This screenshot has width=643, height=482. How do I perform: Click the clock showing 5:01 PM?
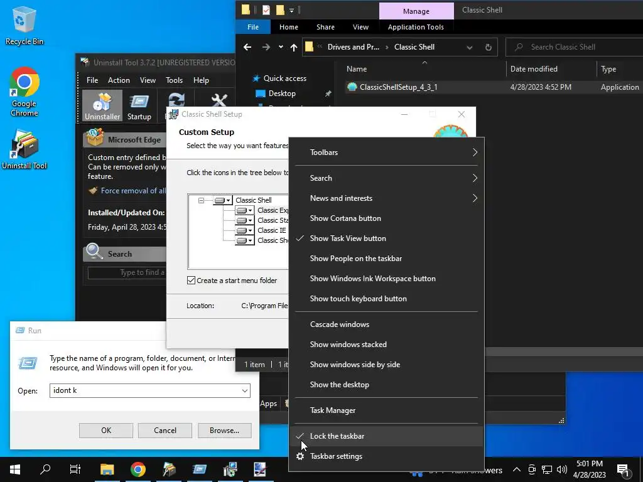pos(589,464)
